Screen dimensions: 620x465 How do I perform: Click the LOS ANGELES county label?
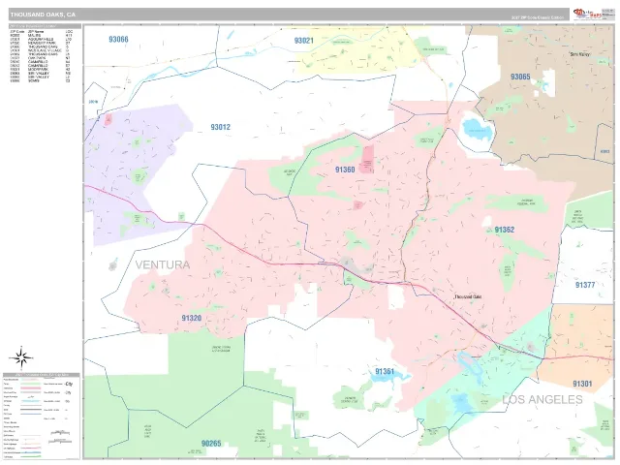click(542, 399)
